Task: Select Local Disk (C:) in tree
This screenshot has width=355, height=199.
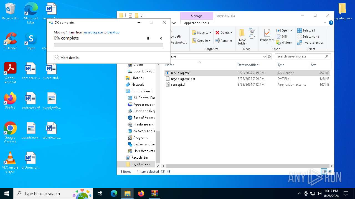Action: [141, 71]
